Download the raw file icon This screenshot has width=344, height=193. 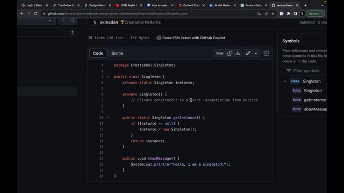pyautogui.click(x=238, y=53)
